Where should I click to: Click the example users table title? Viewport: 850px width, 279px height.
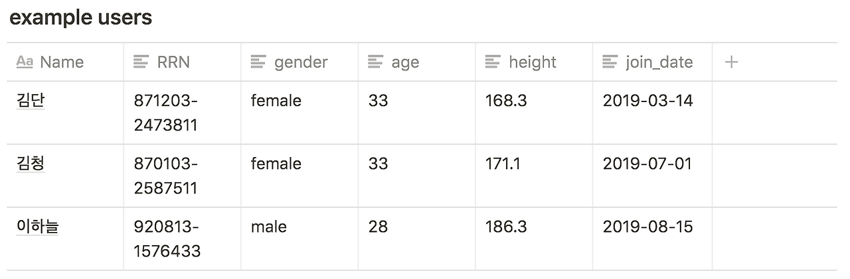(80, 18)
